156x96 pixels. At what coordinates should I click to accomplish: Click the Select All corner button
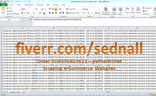tap(2, 28)
